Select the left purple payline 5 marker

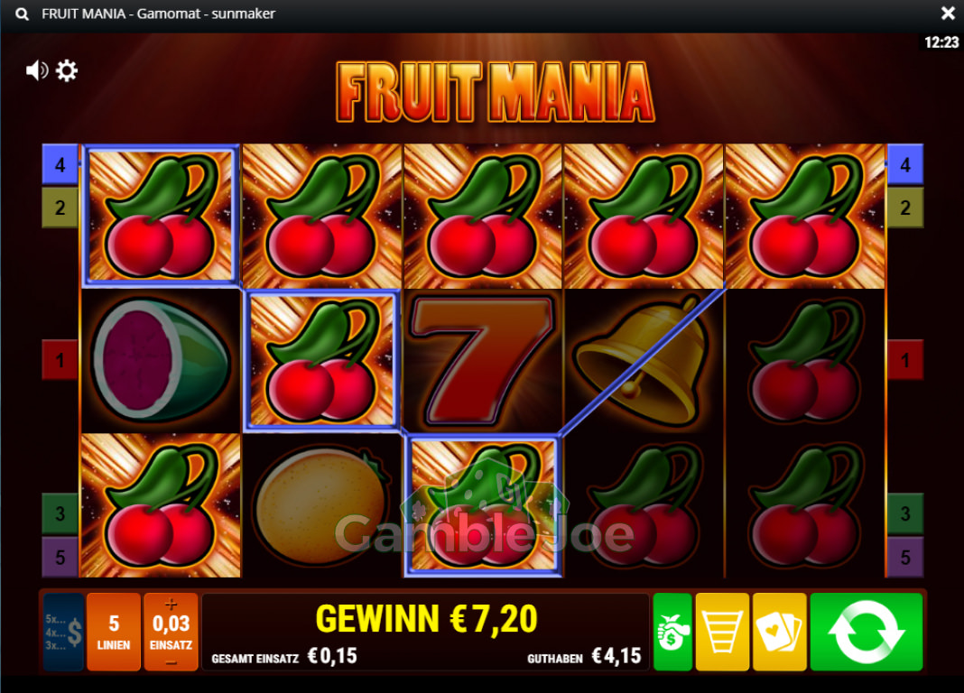click(x=60, y=558)
